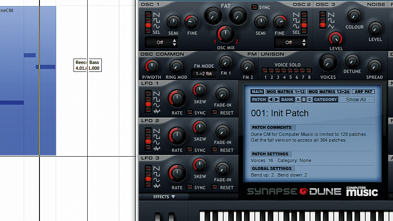Select OSC 1 square waveform LED

pos(148,20)
